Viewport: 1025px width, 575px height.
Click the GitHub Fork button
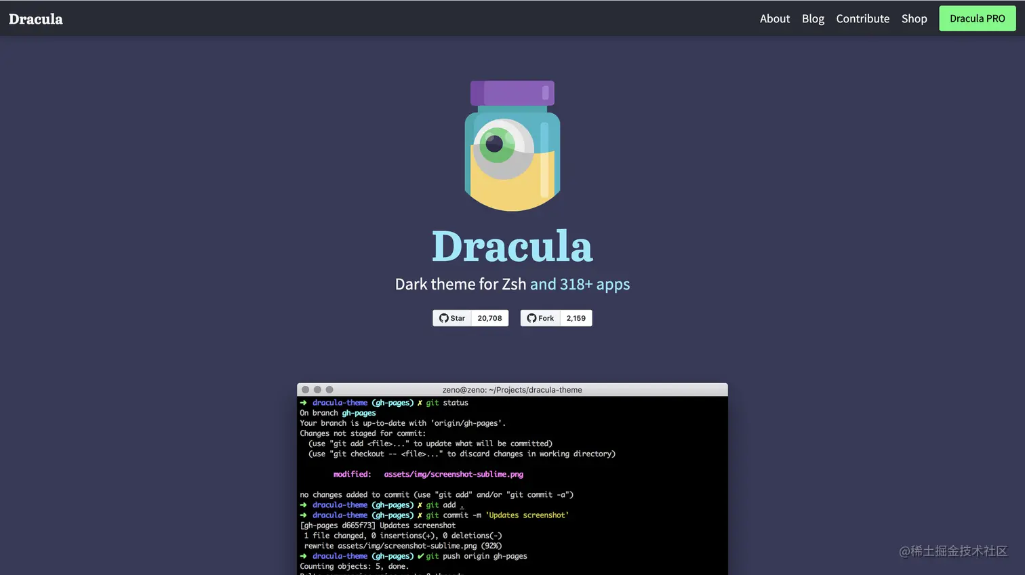click(540, 318)
